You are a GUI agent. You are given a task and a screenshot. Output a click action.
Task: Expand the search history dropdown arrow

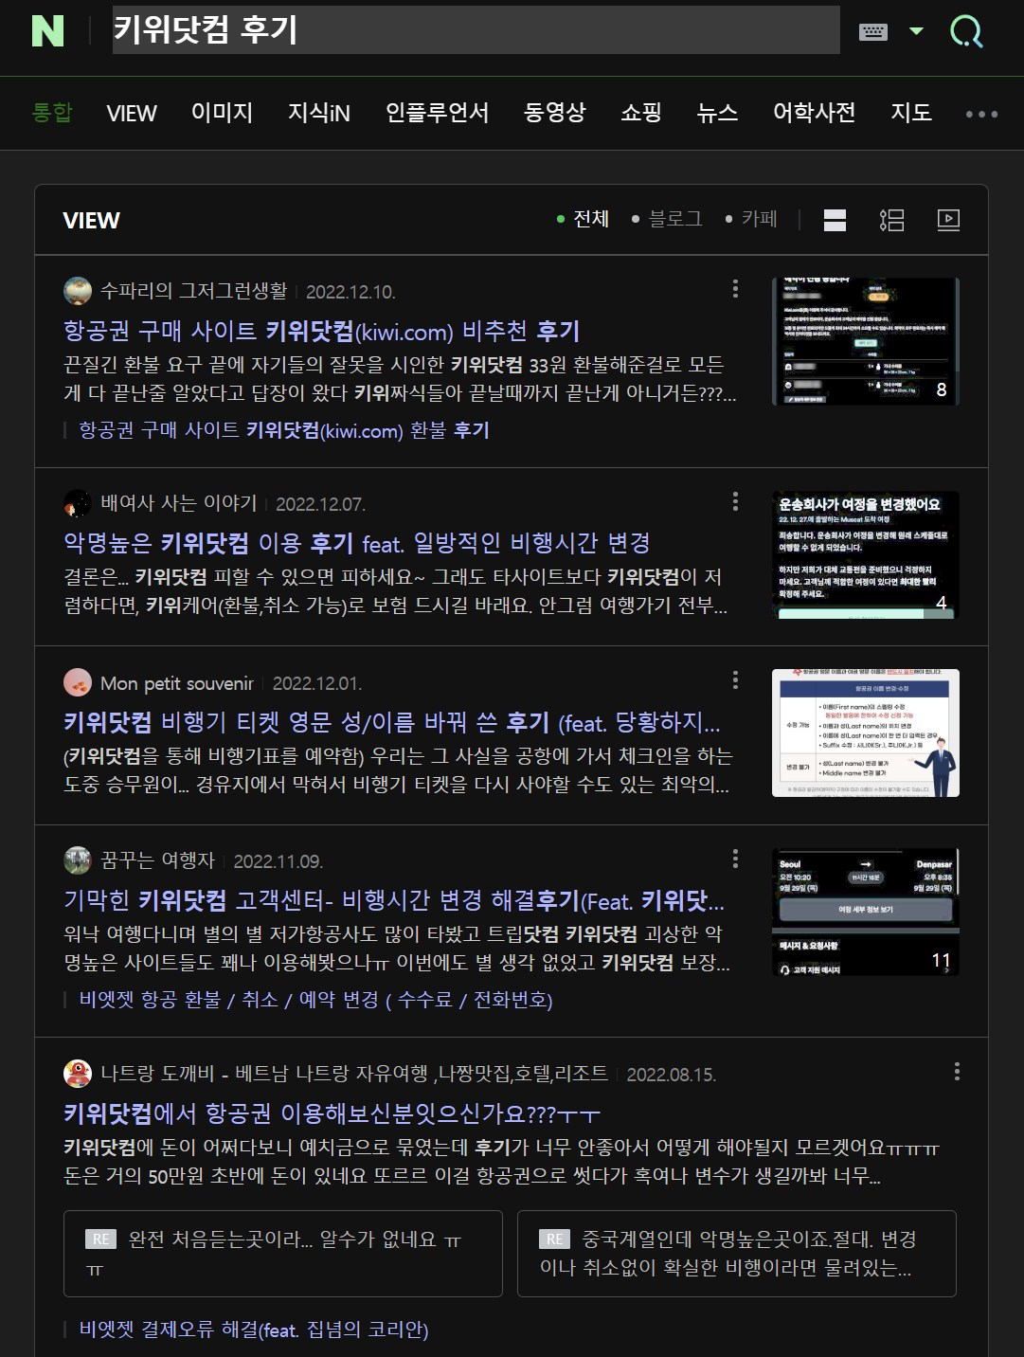pos(916,31)
